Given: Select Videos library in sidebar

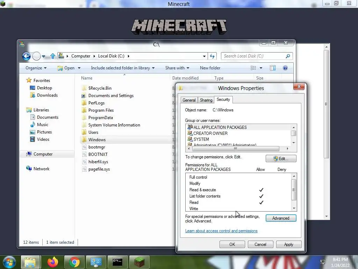Looking at the screenshot, I should (43, 139).
